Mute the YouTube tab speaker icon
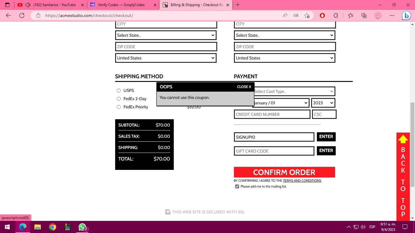The width and height of the screenshot is (415, 233). point(28,5)
